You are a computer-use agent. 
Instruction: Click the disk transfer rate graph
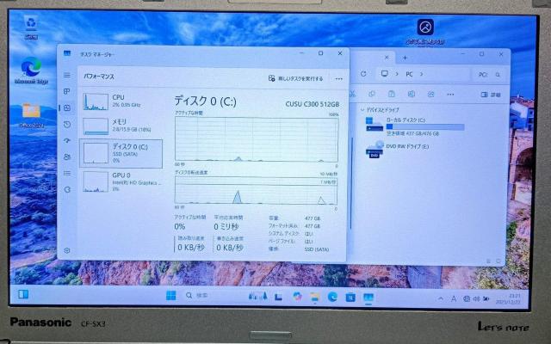pyautogui.click(x=256, y=190)
